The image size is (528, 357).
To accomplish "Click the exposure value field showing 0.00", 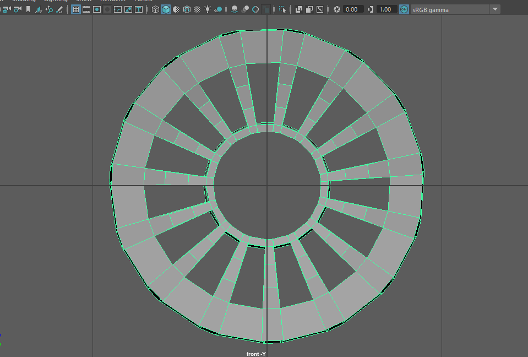I will tap(352, 9).
